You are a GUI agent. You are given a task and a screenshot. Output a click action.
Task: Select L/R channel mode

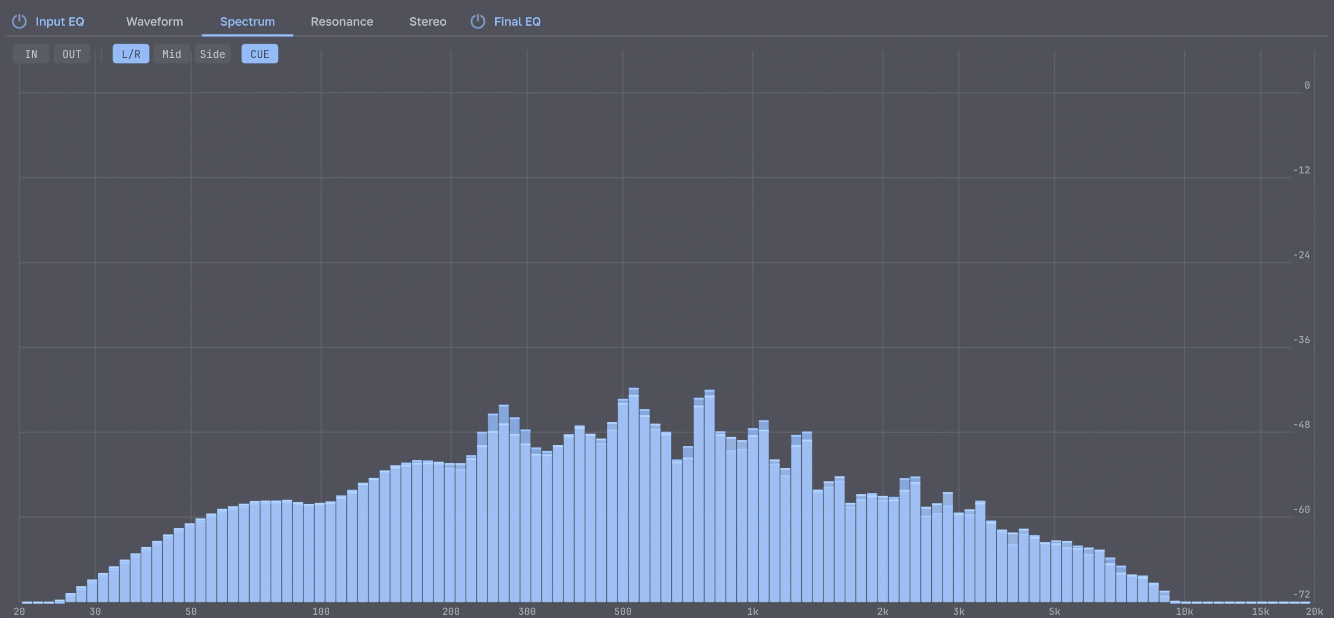coord(131,54)
